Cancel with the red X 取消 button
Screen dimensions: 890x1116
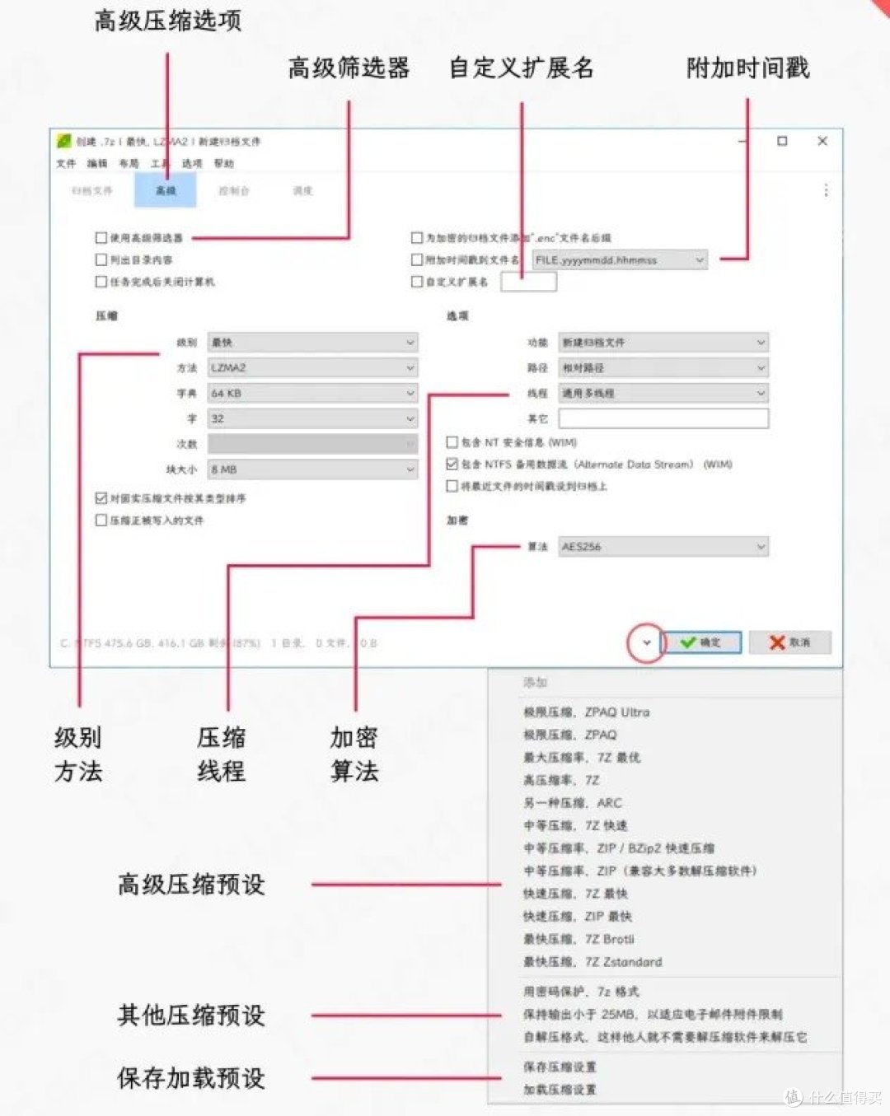pyautogui.click(x=790, y=642)
